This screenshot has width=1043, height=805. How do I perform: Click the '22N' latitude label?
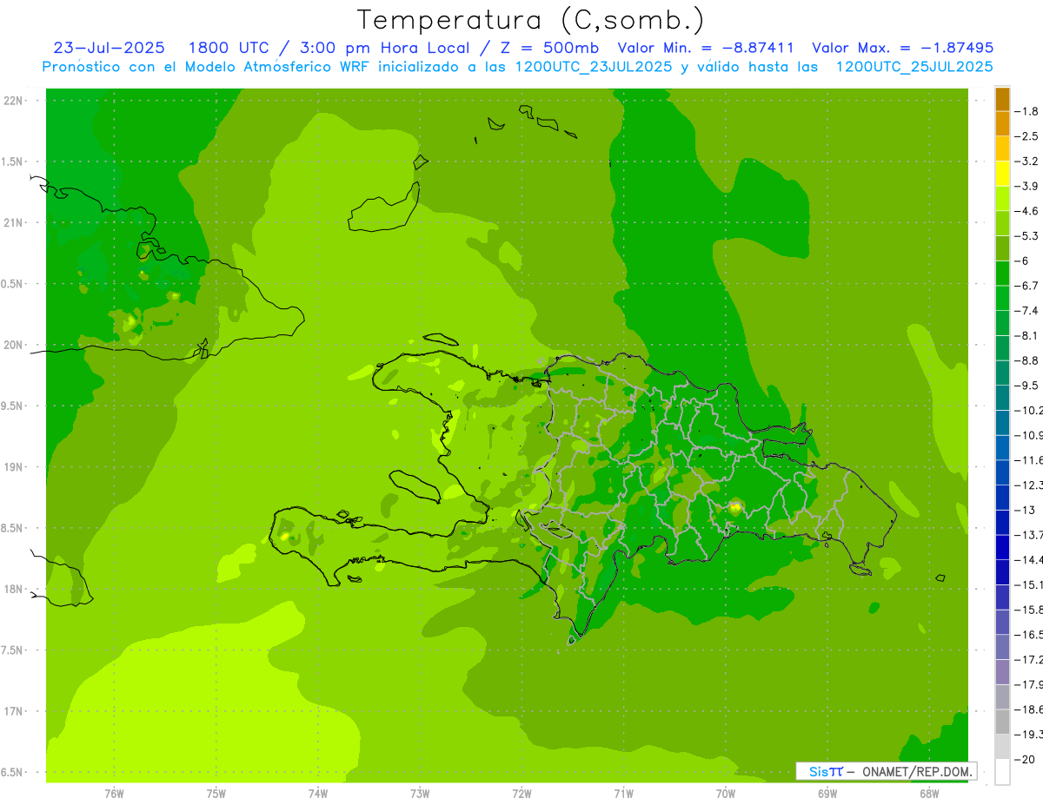13,101
